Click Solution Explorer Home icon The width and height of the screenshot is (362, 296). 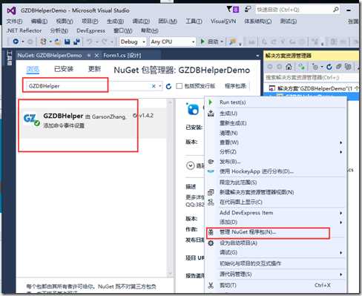pyautogui.click(x=289, y=67)
